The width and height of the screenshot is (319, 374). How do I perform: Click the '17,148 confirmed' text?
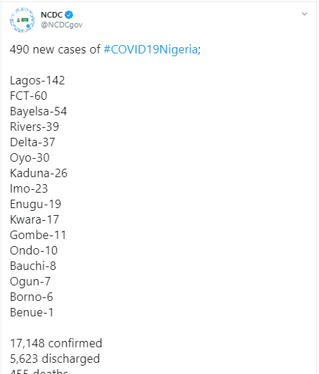(56, 344)
